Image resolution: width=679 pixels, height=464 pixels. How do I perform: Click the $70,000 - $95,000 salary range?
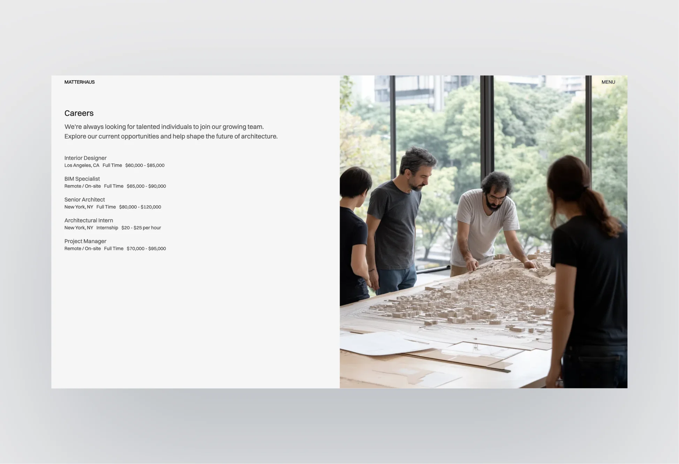(146, 249)
